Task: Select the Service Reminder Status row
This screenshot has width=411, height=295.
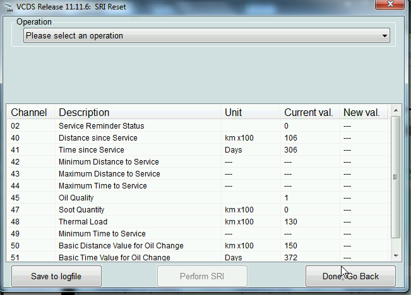Action: (101, 126)
